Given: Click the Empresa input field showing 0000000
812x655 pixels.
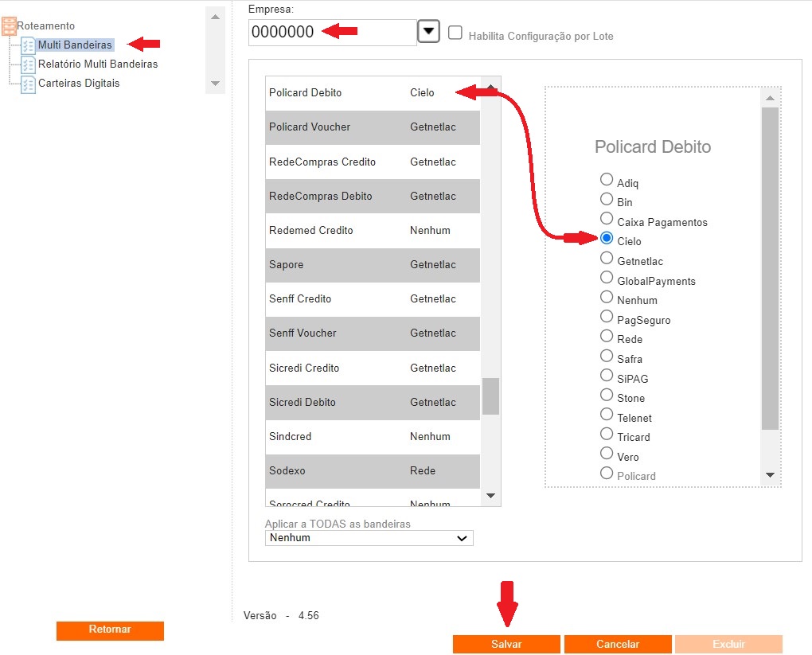Looking at the screenshot, I should [333, 32].
